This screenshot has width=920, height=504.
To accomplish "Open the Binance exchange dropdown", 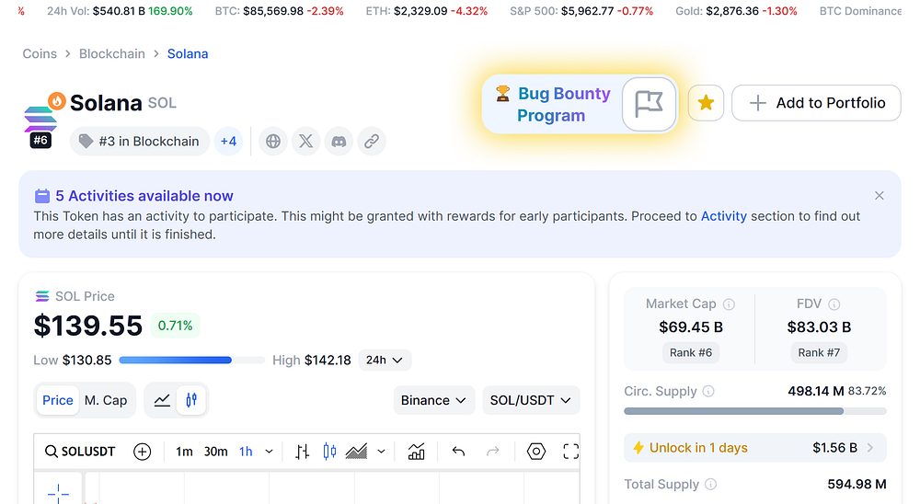I will [x=433, y=400].
